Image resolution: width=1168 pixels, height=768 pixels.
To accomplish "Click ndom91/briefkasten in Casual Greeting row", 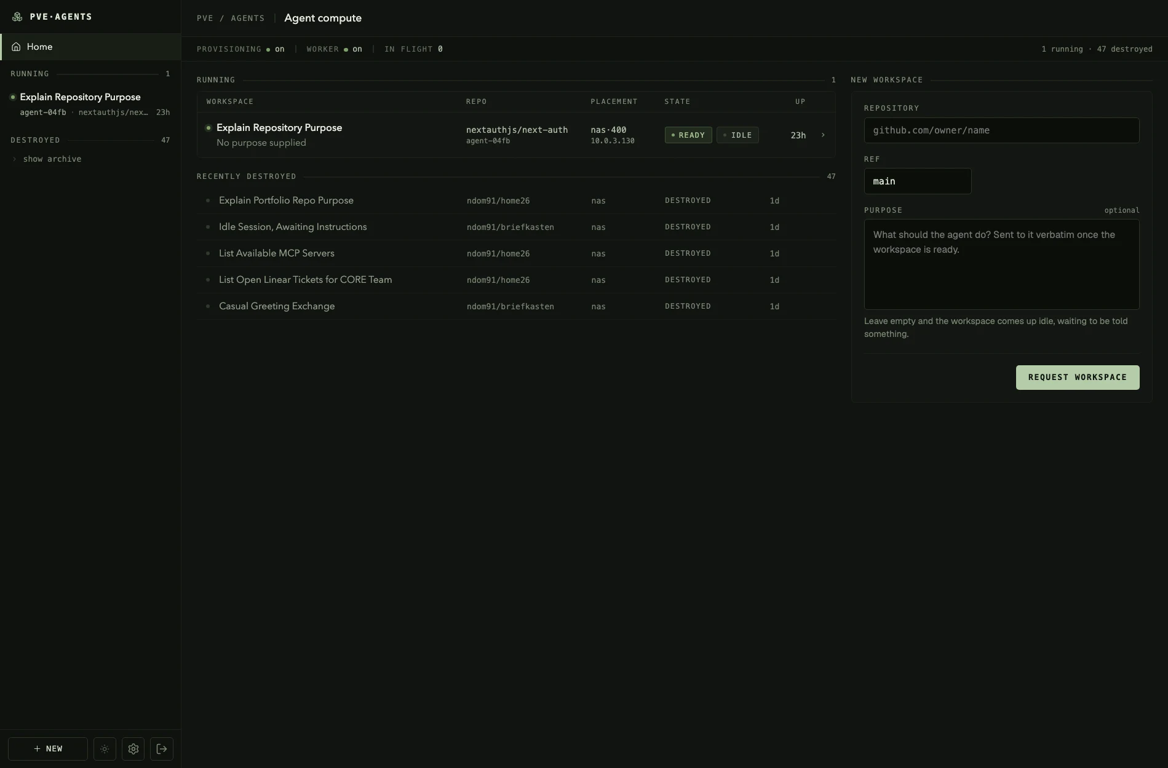I will pyautogui.click(x=510, y=306).
